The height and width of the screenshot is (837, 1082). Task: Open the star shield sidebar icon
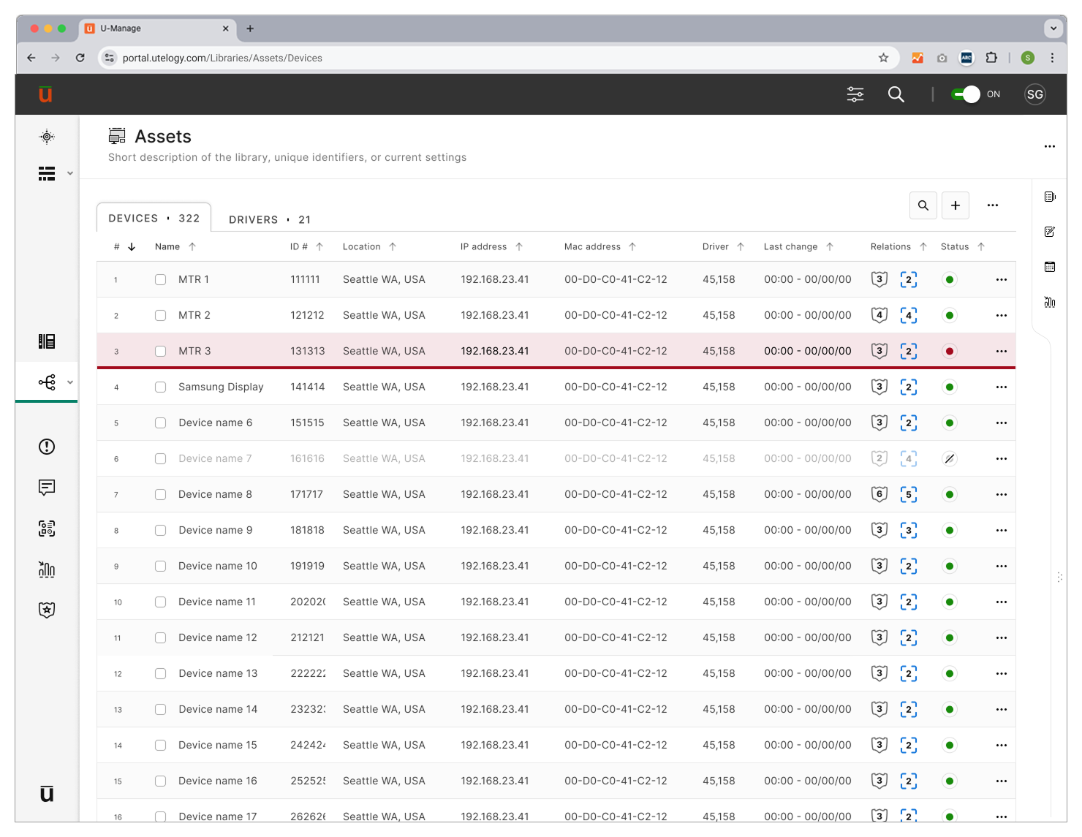[x=47, y=610]
